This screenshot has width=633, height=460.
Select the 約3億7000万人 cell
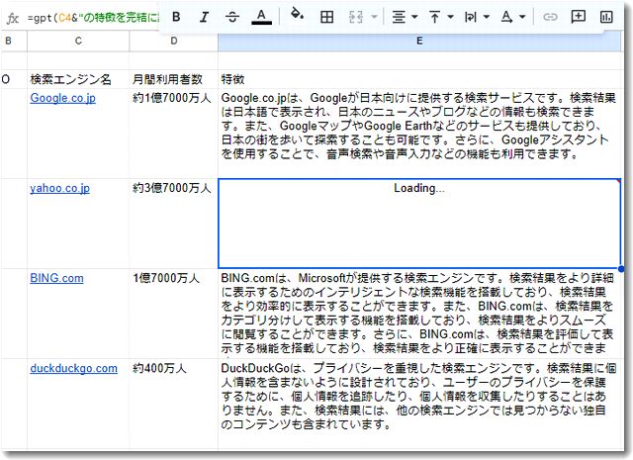coord(174,224)
